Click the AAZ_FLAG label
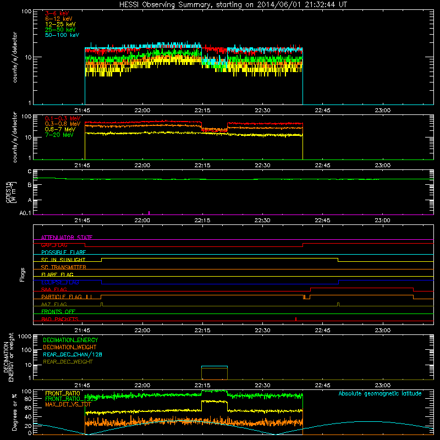 pos(54,304)
